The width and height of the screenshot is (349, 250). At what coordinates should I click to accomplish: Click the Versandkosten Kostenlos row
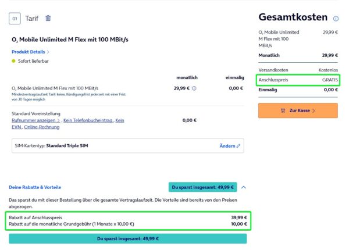click(x=298, y=70)
